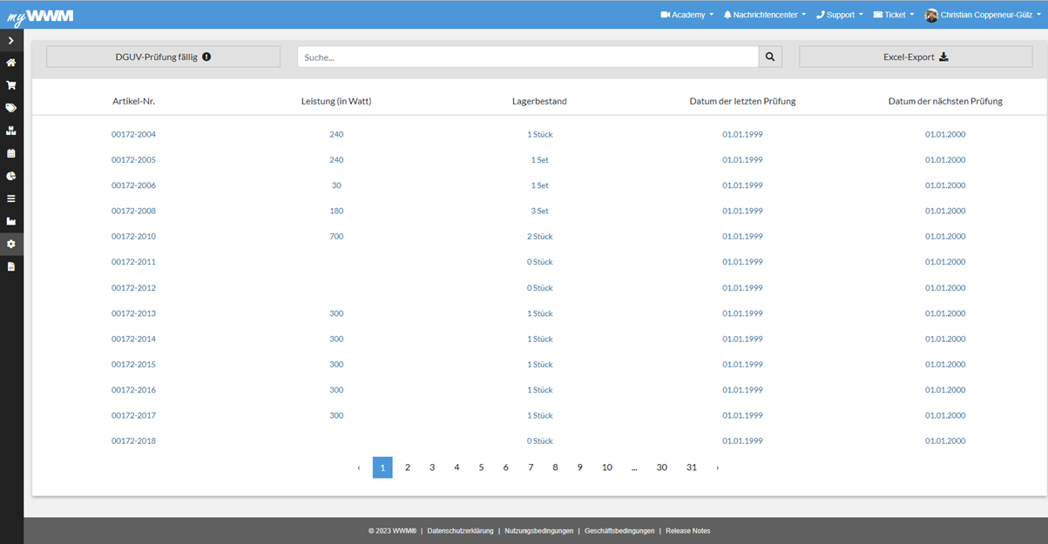Open article 00172-2012
The image size is (1048, 544).
[133, 288]
